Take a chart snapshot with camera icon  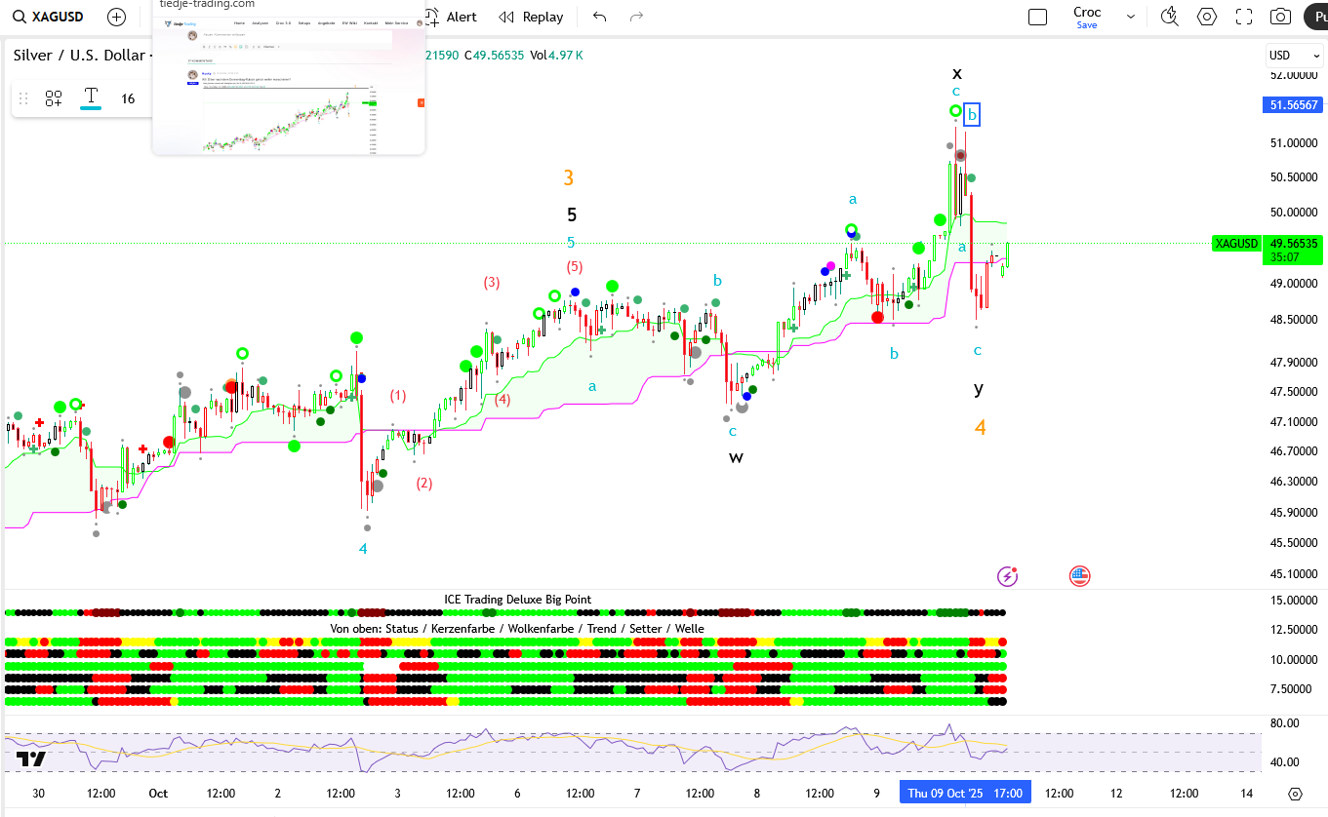[1280, 17]
